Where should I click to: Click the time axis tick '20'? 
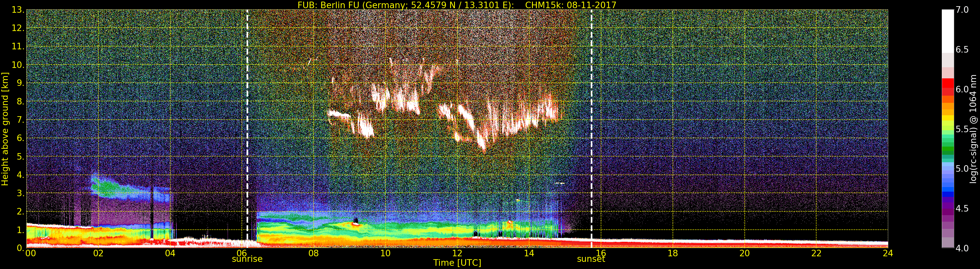coord(745,253)
